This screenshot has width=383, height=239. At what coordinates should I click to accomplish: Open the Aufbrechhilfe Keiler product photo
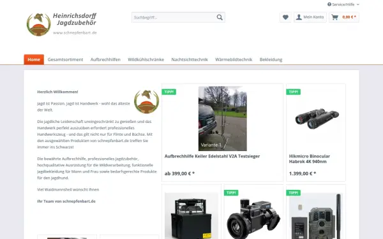223,119
